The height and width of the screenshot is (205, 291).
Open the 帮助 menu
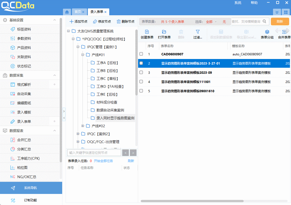point(254,3)
